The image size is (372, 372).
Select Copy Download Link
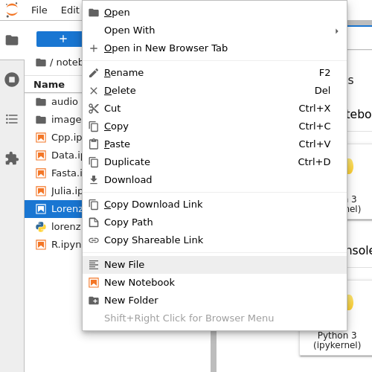[214, 205]
